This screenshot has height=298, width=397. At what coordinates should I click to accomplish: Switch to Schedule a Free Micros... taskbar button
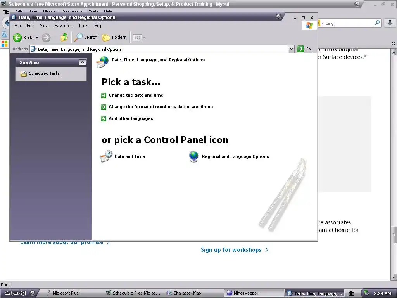coord(133,293)
